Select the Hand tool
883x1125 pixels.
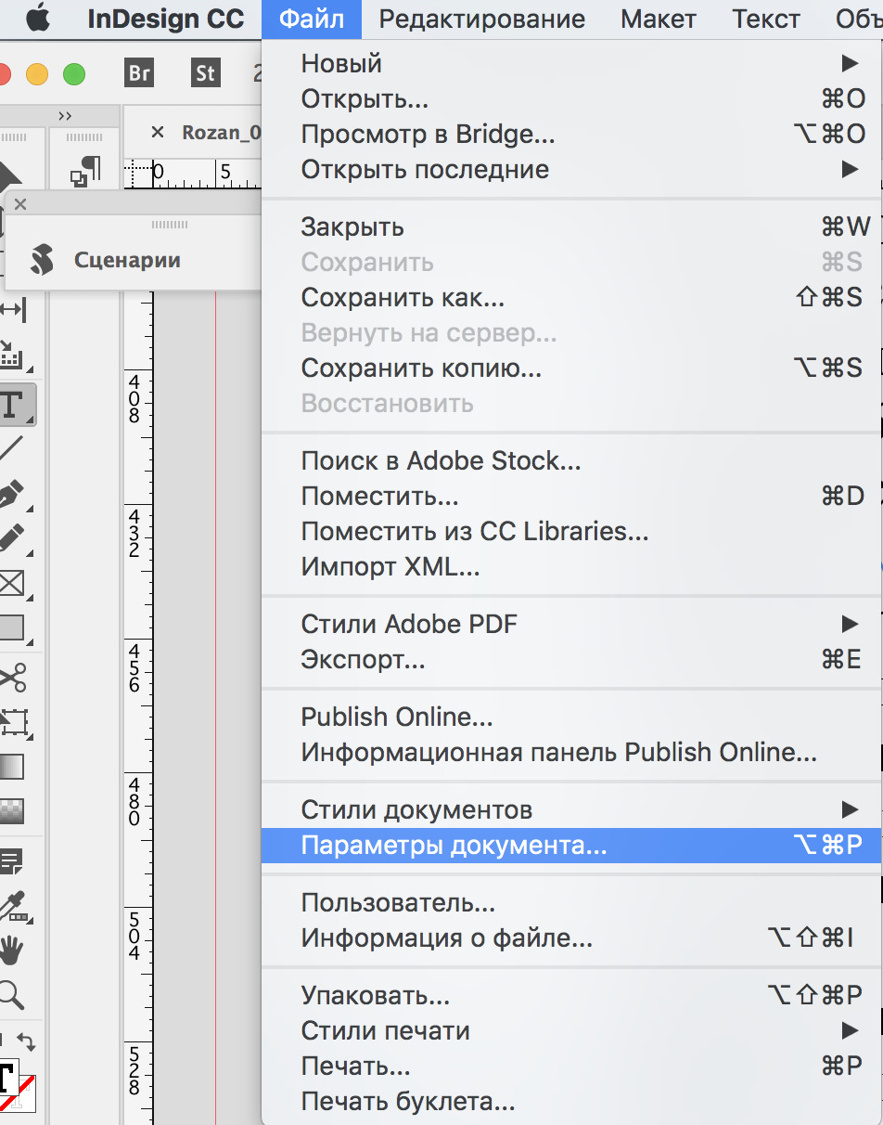coord(11,950)
